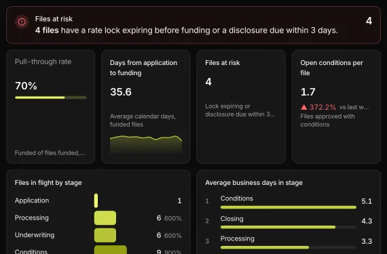Click the pull-through rate progress bar
The height and width of the screenshot is (254, 387).
tap(51, 98)
